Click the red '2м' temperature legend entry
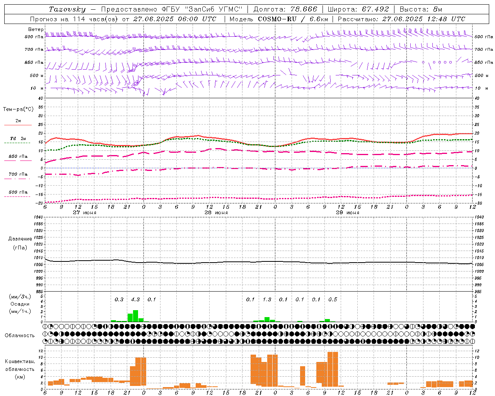Viewport: 495px width, 396px height. pos(18,122)
